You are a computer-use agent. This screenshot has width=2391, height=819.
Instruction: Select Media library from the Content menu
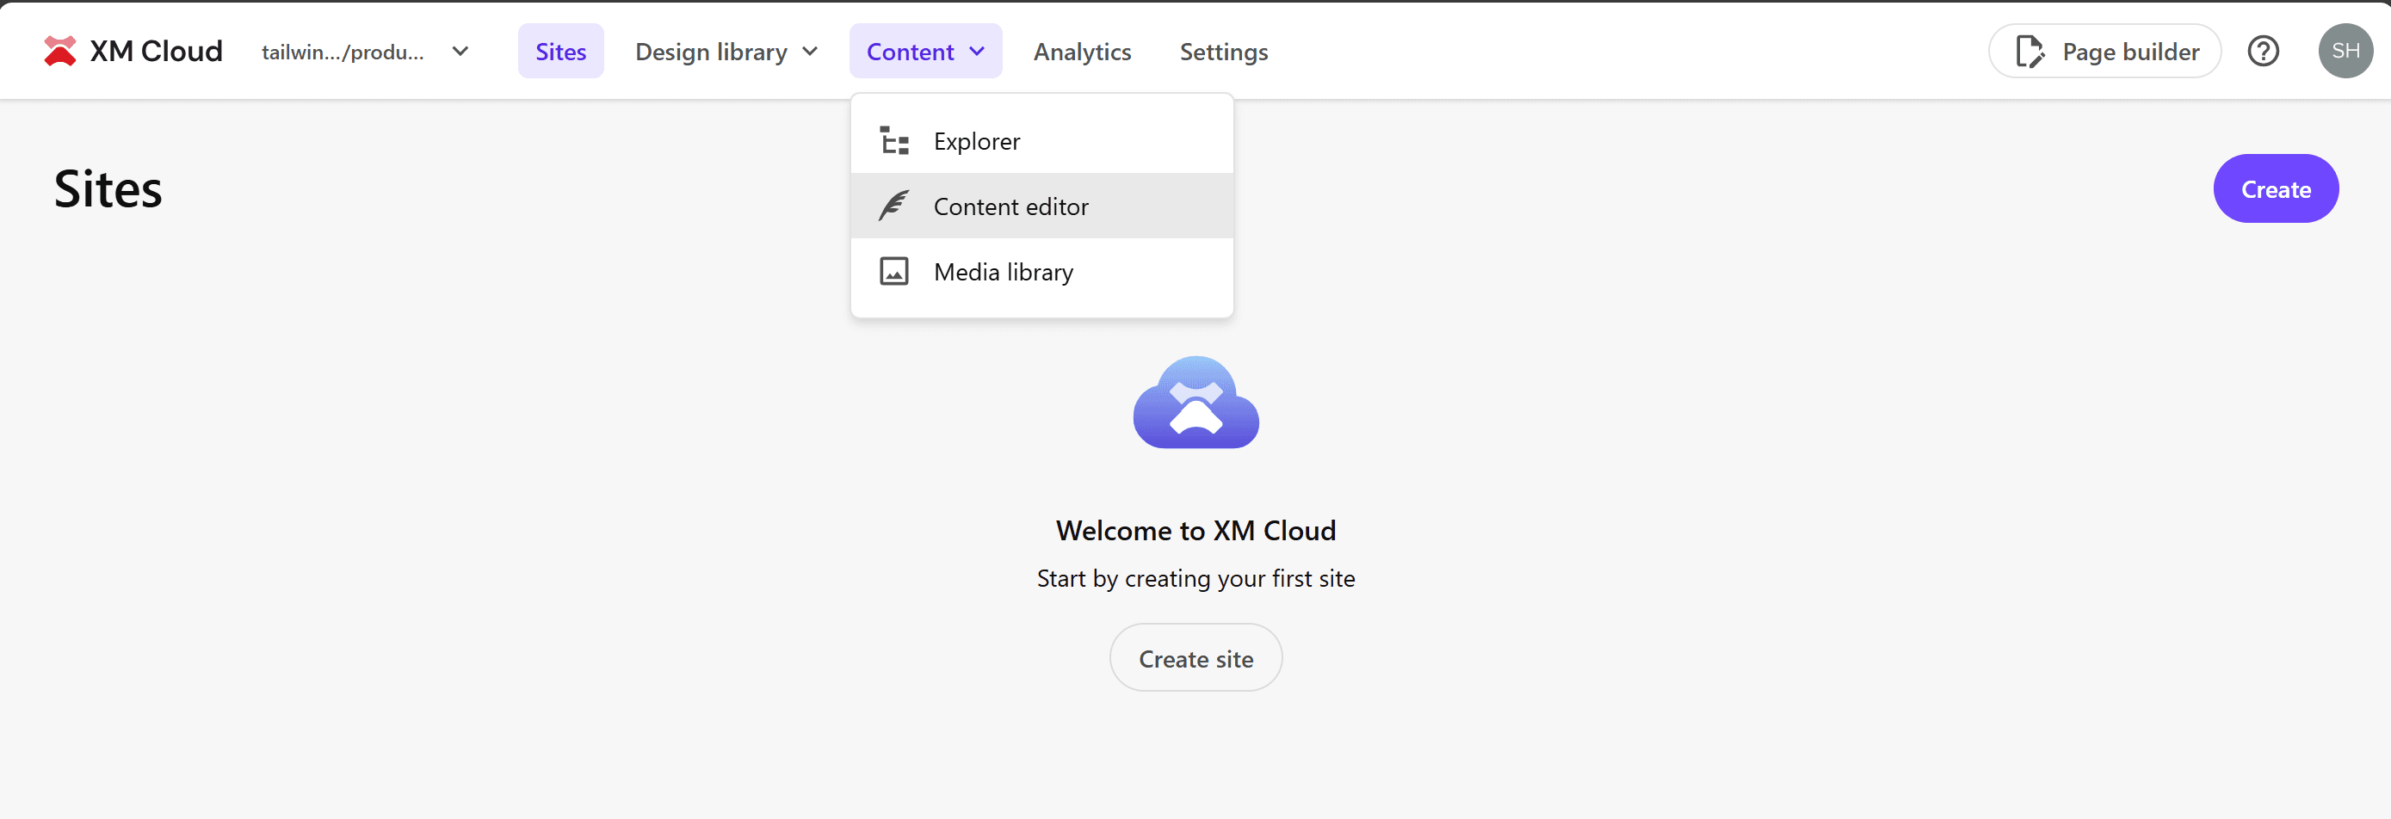pyautogui.click(x=1004, y=272)
